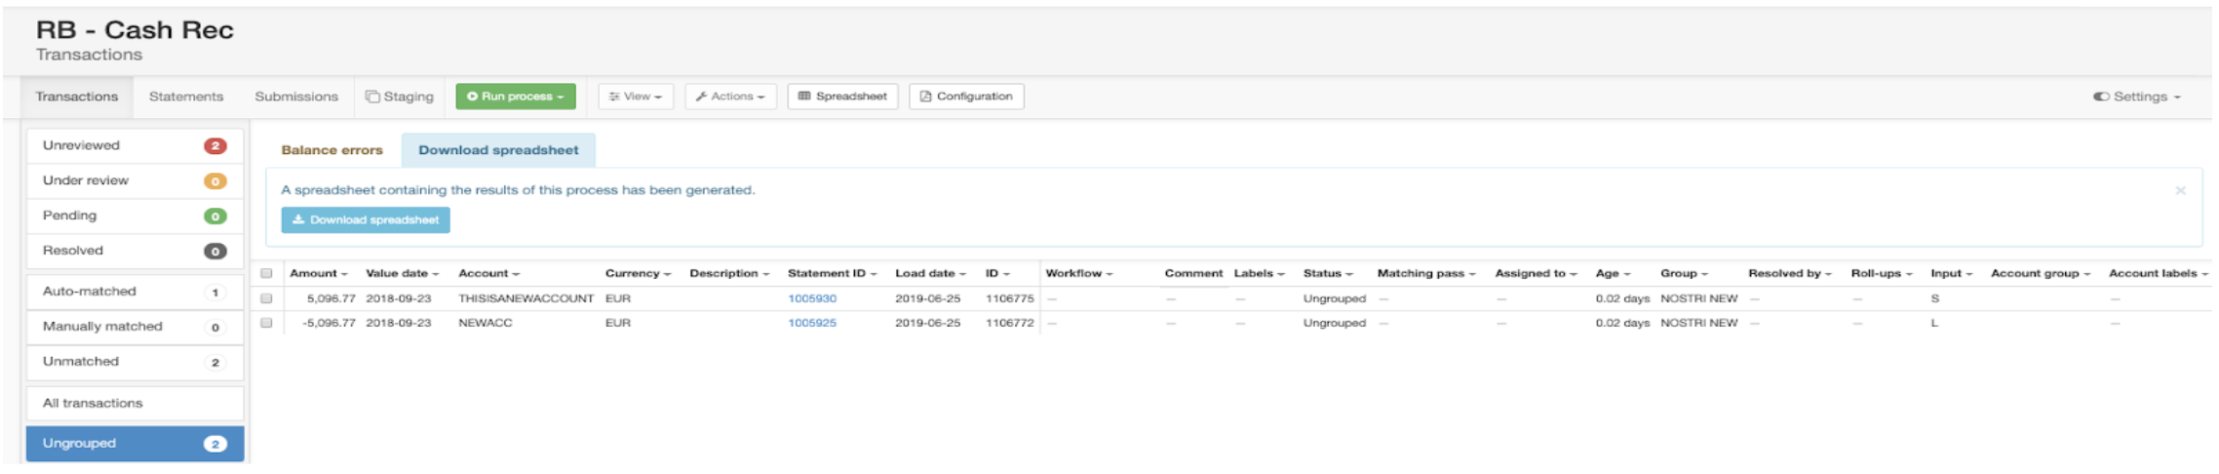Open the Description column menu
The height and width of the screenshot is (474, 2219).
point(729,274)
